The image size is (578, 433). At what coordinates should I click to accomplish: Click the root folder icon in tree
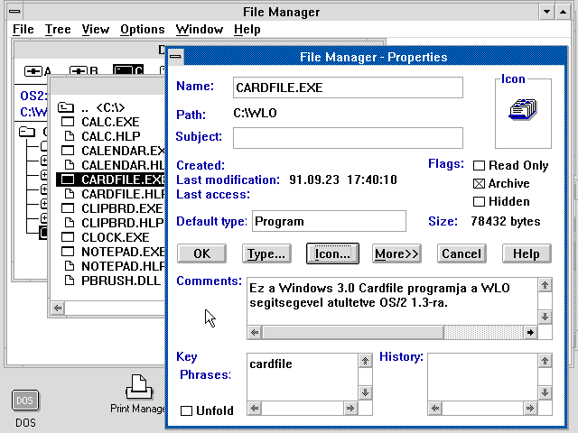pos(27,132)
